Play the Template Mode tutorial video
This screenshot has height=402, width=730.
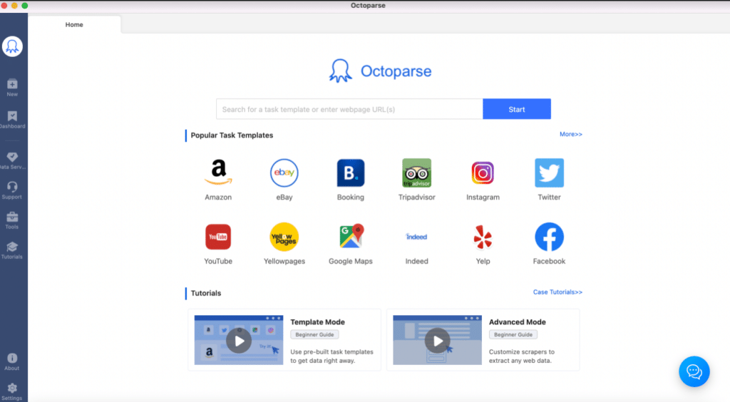[x=239, y=341]
